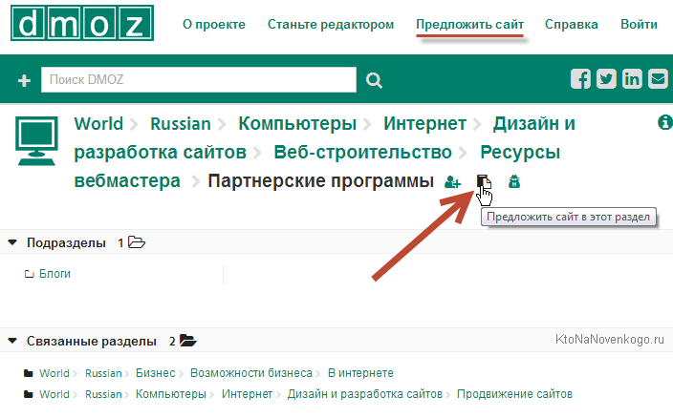Go to 'World' breadcrumb in heading
Viewport: 673px width, 418px height.
98,124
